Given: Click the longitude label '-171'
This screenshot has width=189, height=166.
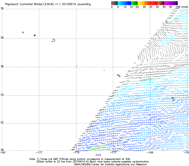Looking at the screenshot, I should tap(113, 152).
